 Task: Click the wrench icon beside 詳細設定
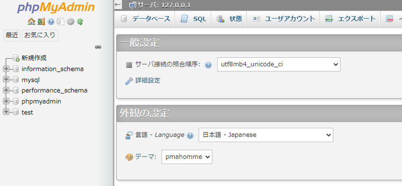point(129,81)
